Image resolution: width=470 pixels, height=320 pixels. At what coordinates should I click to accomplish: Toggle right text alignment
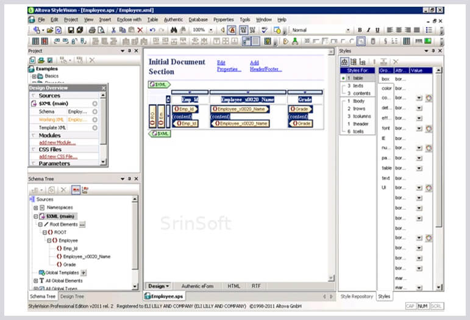pos(408,30)
